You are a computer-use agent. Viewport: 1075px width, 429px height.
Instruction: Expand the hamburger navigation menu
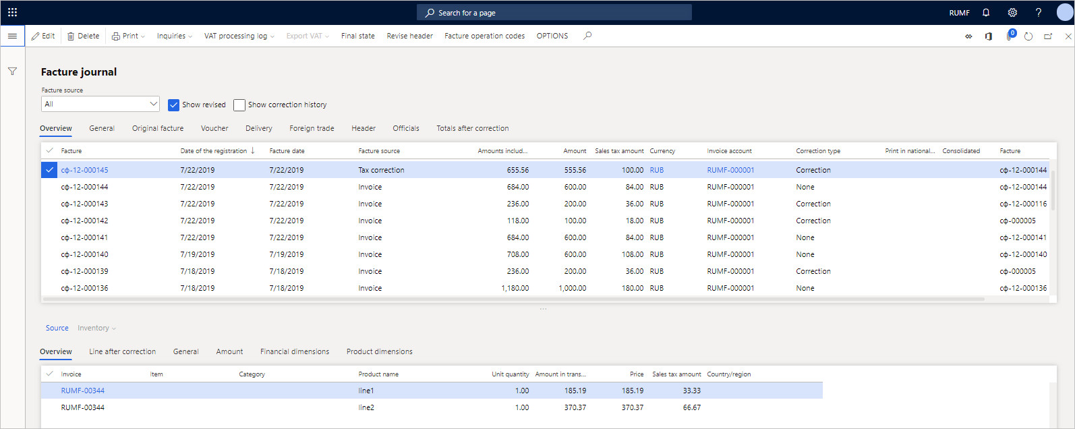[12, 36]
